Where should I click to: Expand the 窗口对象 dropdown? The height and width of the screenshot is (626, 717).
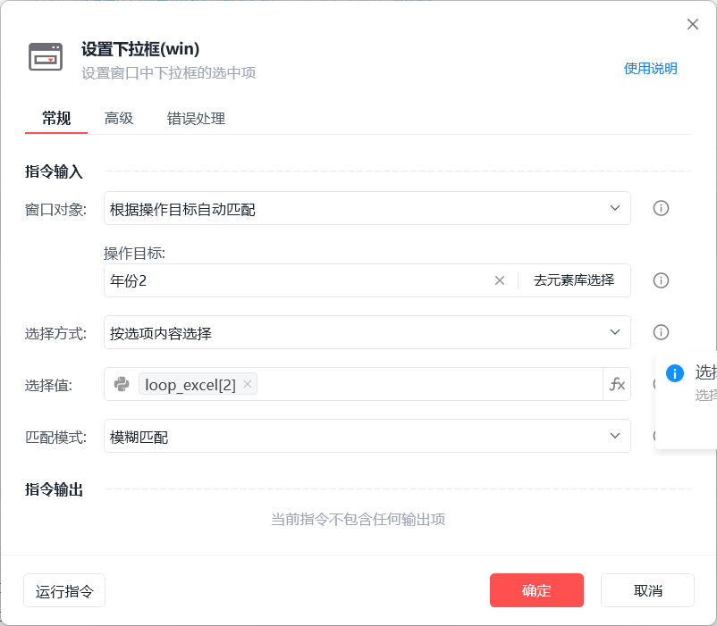click(367, 208)
